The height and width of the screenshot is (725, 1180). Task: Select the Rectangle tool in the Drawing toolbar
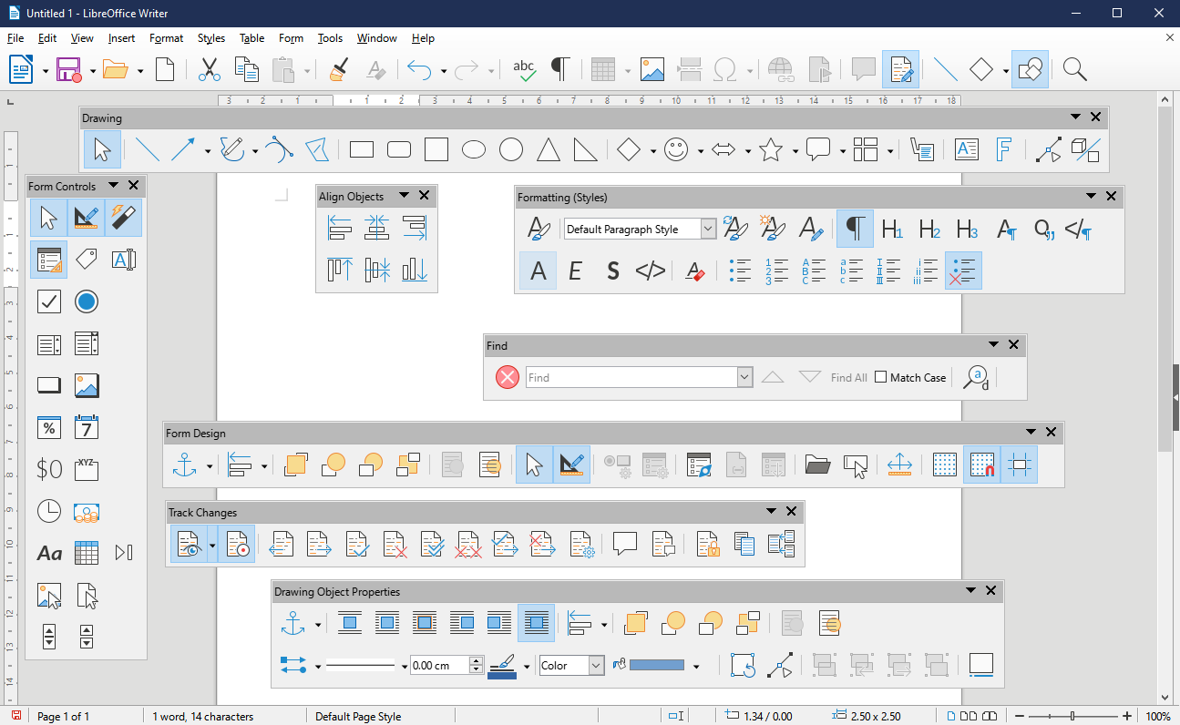(x=361, y=148)
